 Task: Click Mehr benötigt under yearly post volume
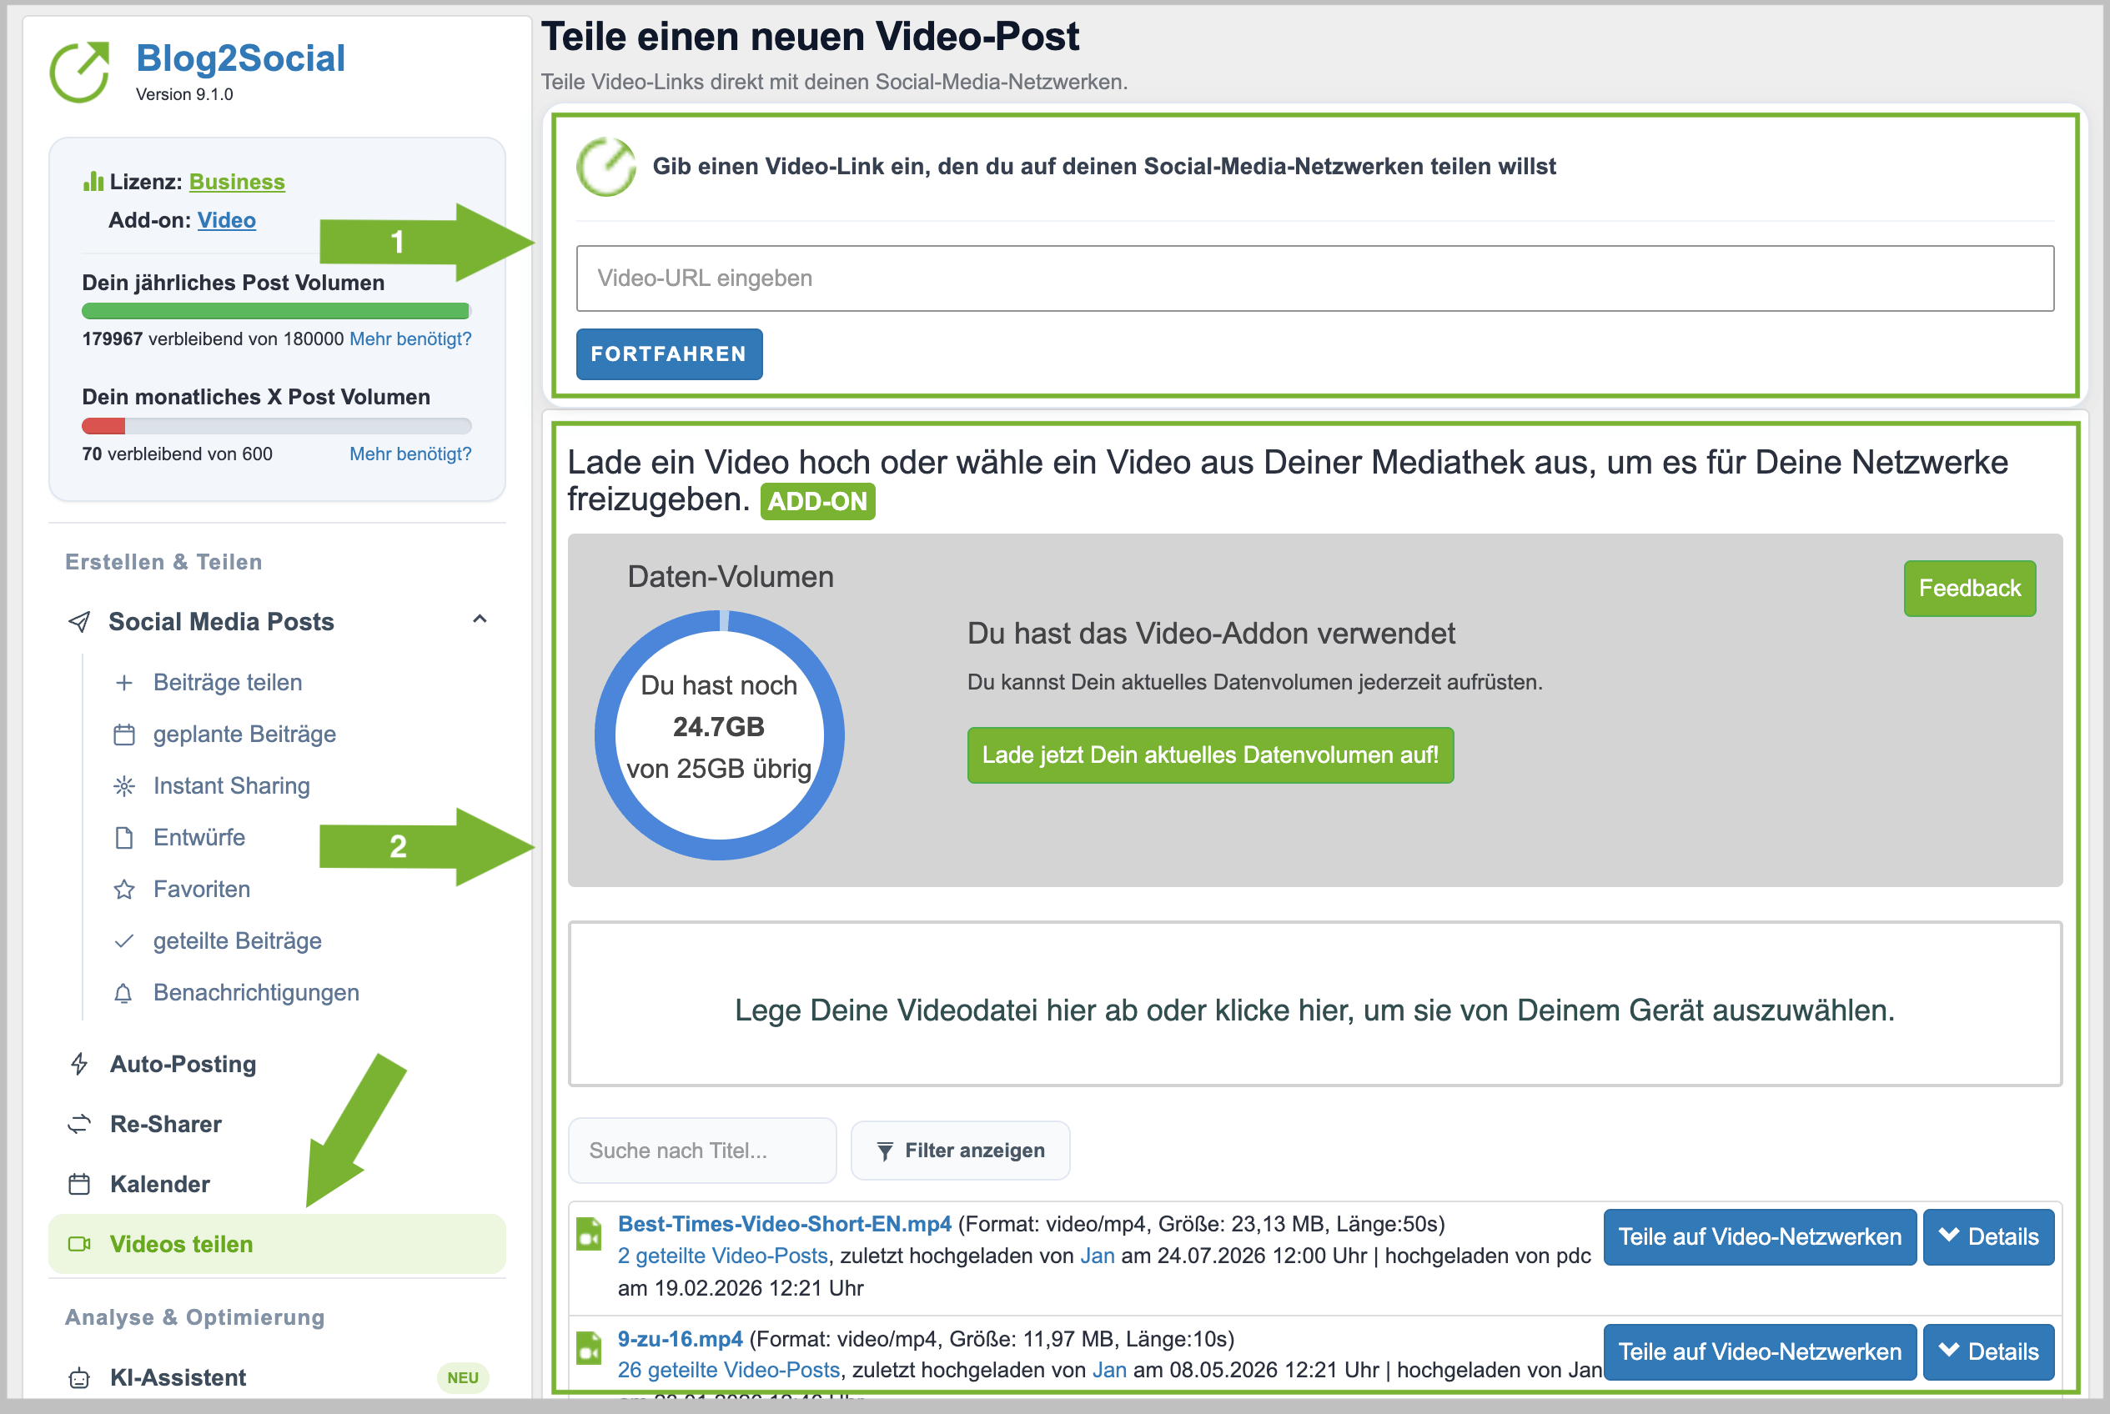click(410, 339)
